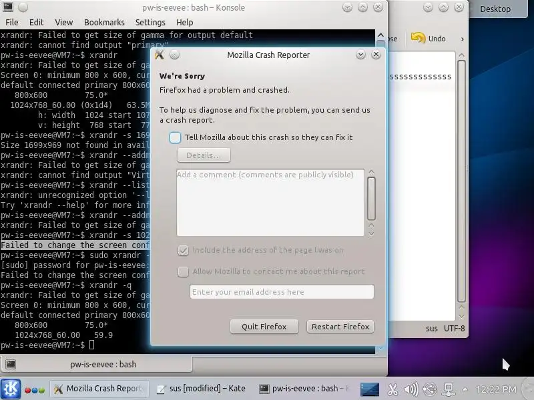Click Konsole scrollbar up arrow
534x400 pixels.
tap(380, 35)
